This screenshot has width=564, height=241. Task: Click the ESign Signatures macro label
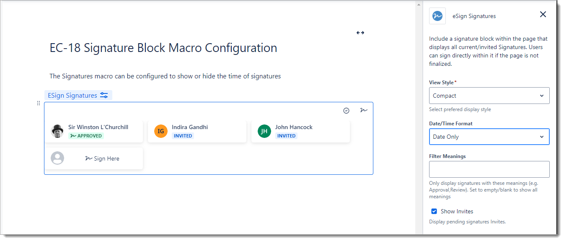point(72,96)
